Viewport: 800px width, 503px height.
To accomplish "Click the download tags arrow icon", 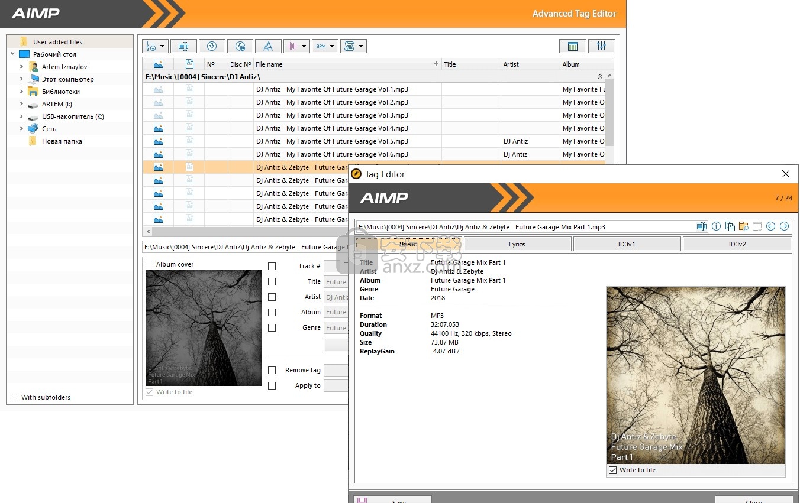I will [x=212, y=46].
